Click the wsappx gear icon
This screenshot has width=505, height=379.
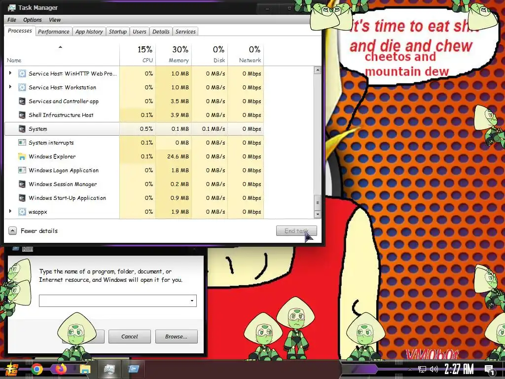click(x=22, y=212)
